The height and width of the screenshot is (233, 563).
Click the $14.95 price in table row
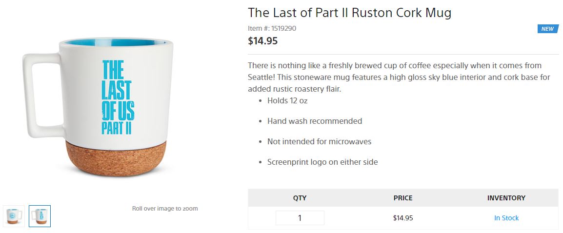tap(402, 218)
